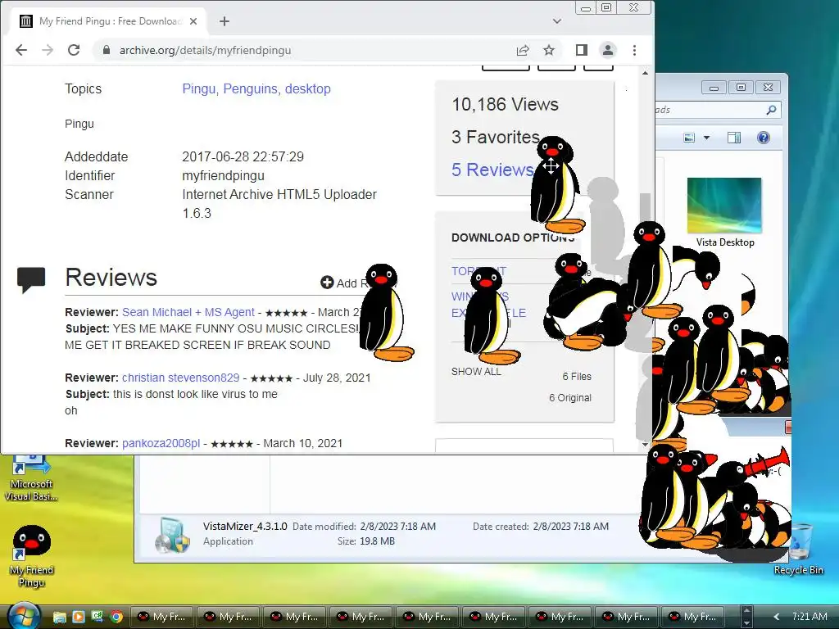Click the Internet Archive HTML5 Uploader text
Screen dimensions: 839x629
coord(279,195)
